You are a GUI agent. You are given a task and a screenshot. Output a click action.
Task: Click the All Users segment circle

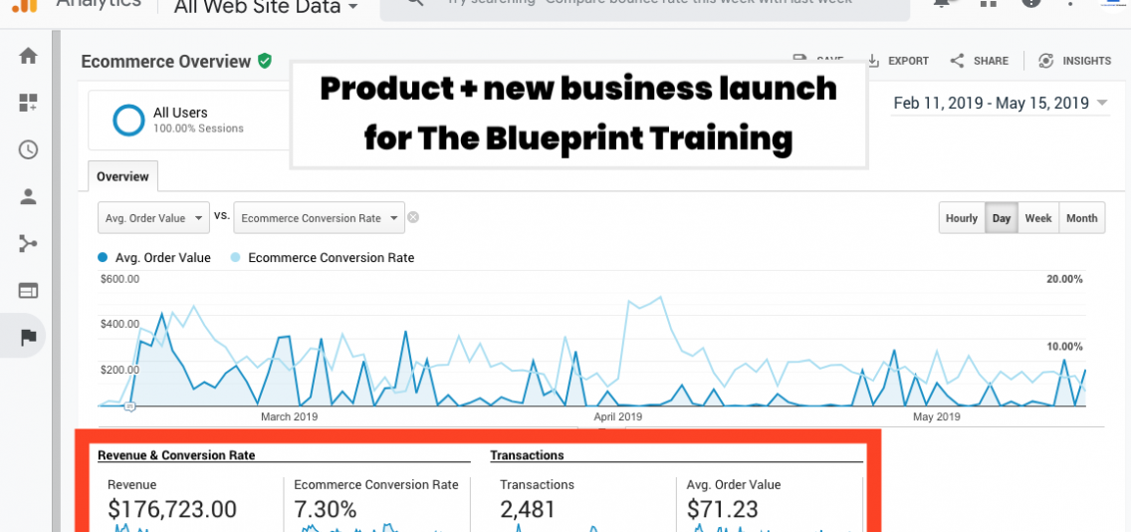click(129, 120)
